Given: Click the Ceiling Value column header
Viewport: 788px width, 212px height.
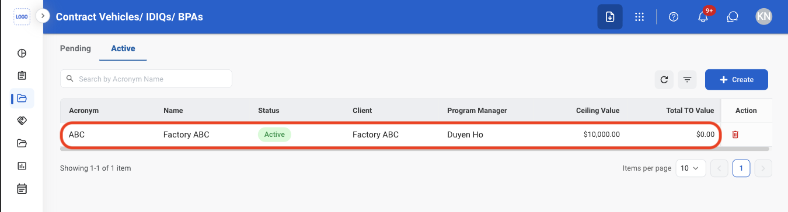Looking at the screenshot, I should click(598, 111).
